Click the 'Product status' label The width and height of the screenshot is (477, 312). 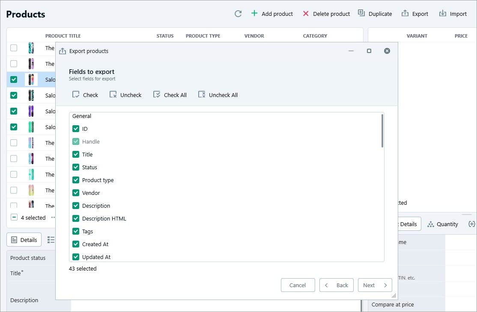tap(28, 258)
